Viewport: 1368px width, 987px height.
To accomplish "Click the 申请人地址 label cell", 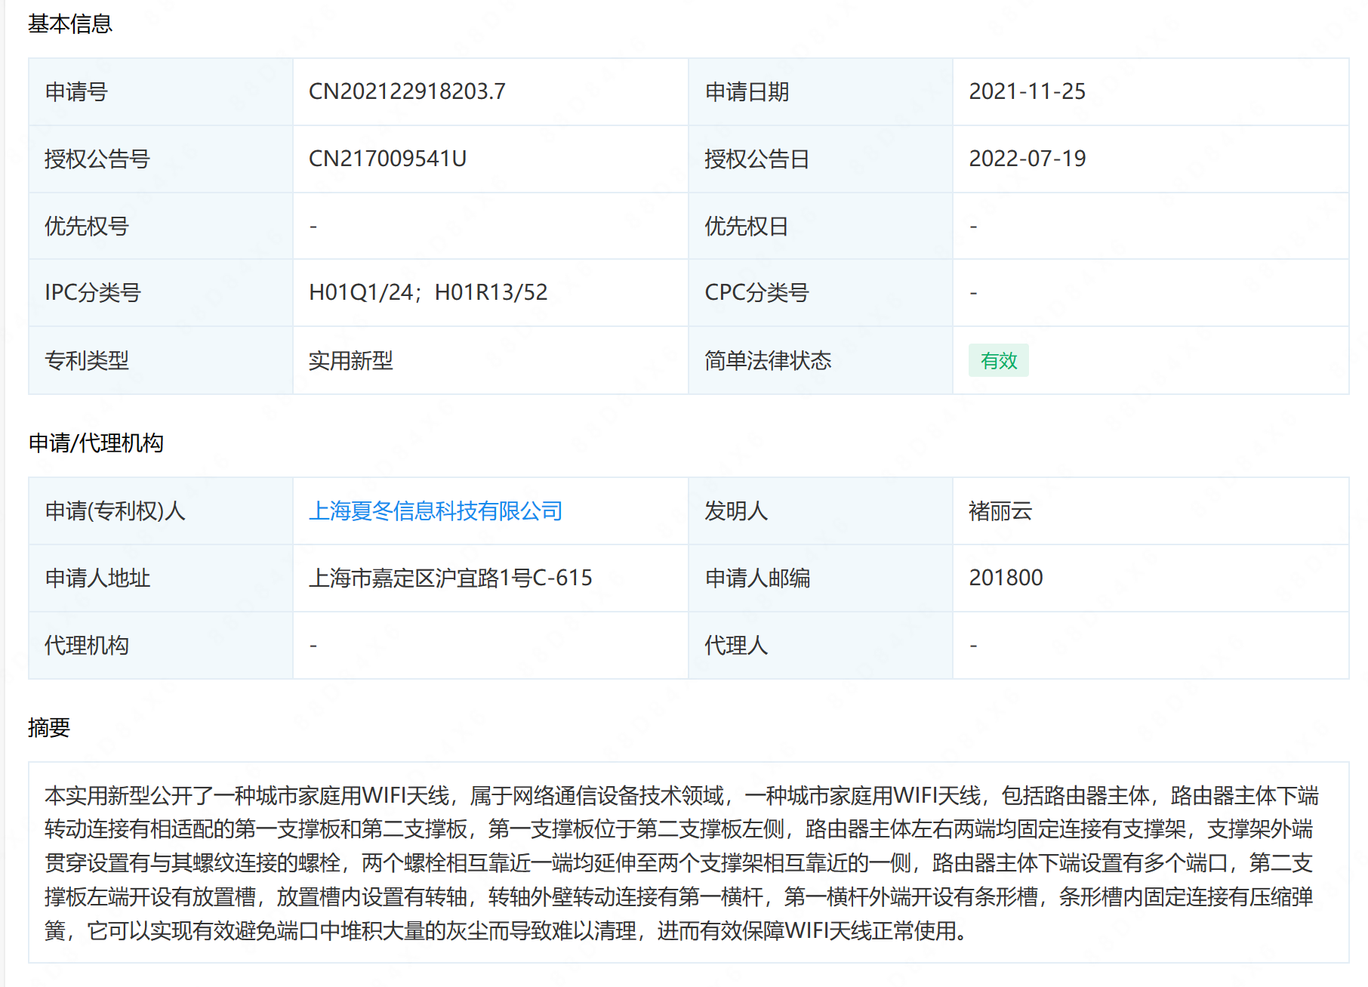I will point(161,578).
